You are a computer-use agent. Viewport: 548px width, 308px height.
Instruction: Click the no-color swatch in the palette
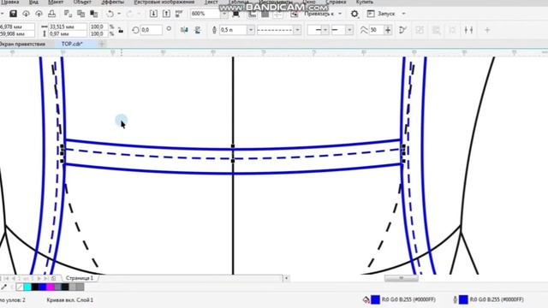(20, 287)
